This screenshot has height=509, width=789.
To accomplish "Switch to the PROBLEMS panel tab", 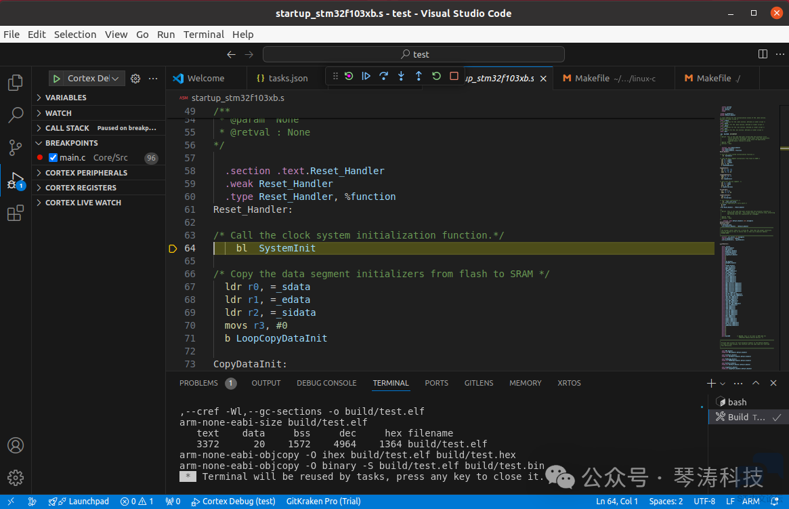I will [198, 383].
